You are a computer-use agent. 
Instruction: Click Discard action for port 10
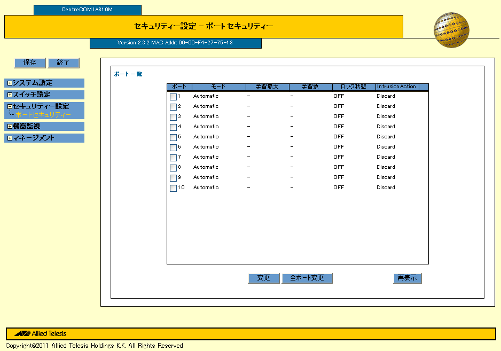pyautogui.click(x=386, y=188)
